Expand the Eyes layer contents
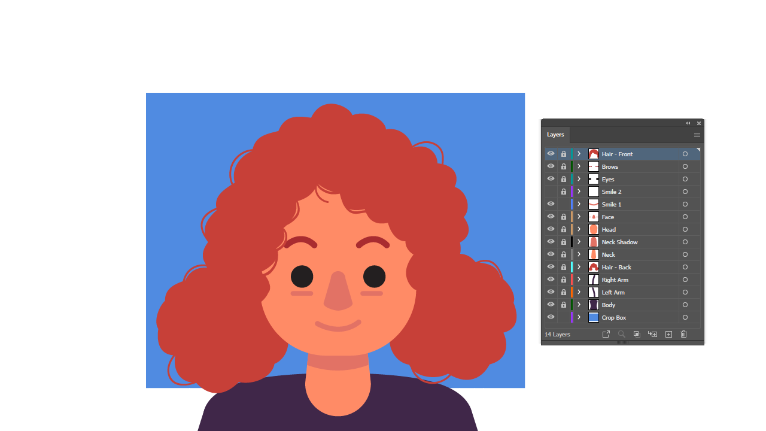The image size is (766, 431). (579, 179)
